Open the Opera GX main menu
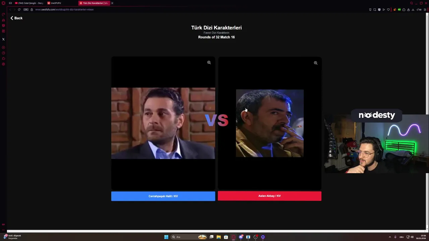 (3, 3)
